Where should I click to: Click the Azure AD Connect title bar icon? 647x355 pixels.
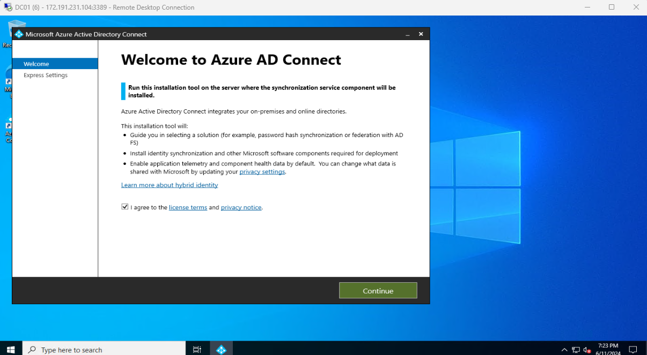(x=19, y=34)
